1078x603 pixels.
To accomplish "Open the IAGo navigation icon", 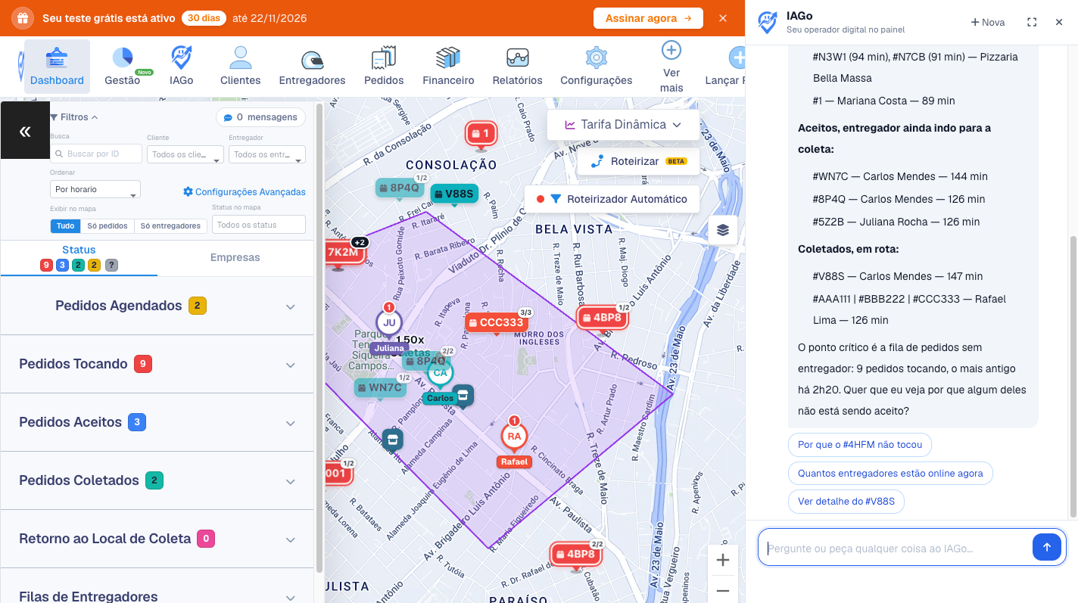I will pyautogui.click(x=181, y=58).
